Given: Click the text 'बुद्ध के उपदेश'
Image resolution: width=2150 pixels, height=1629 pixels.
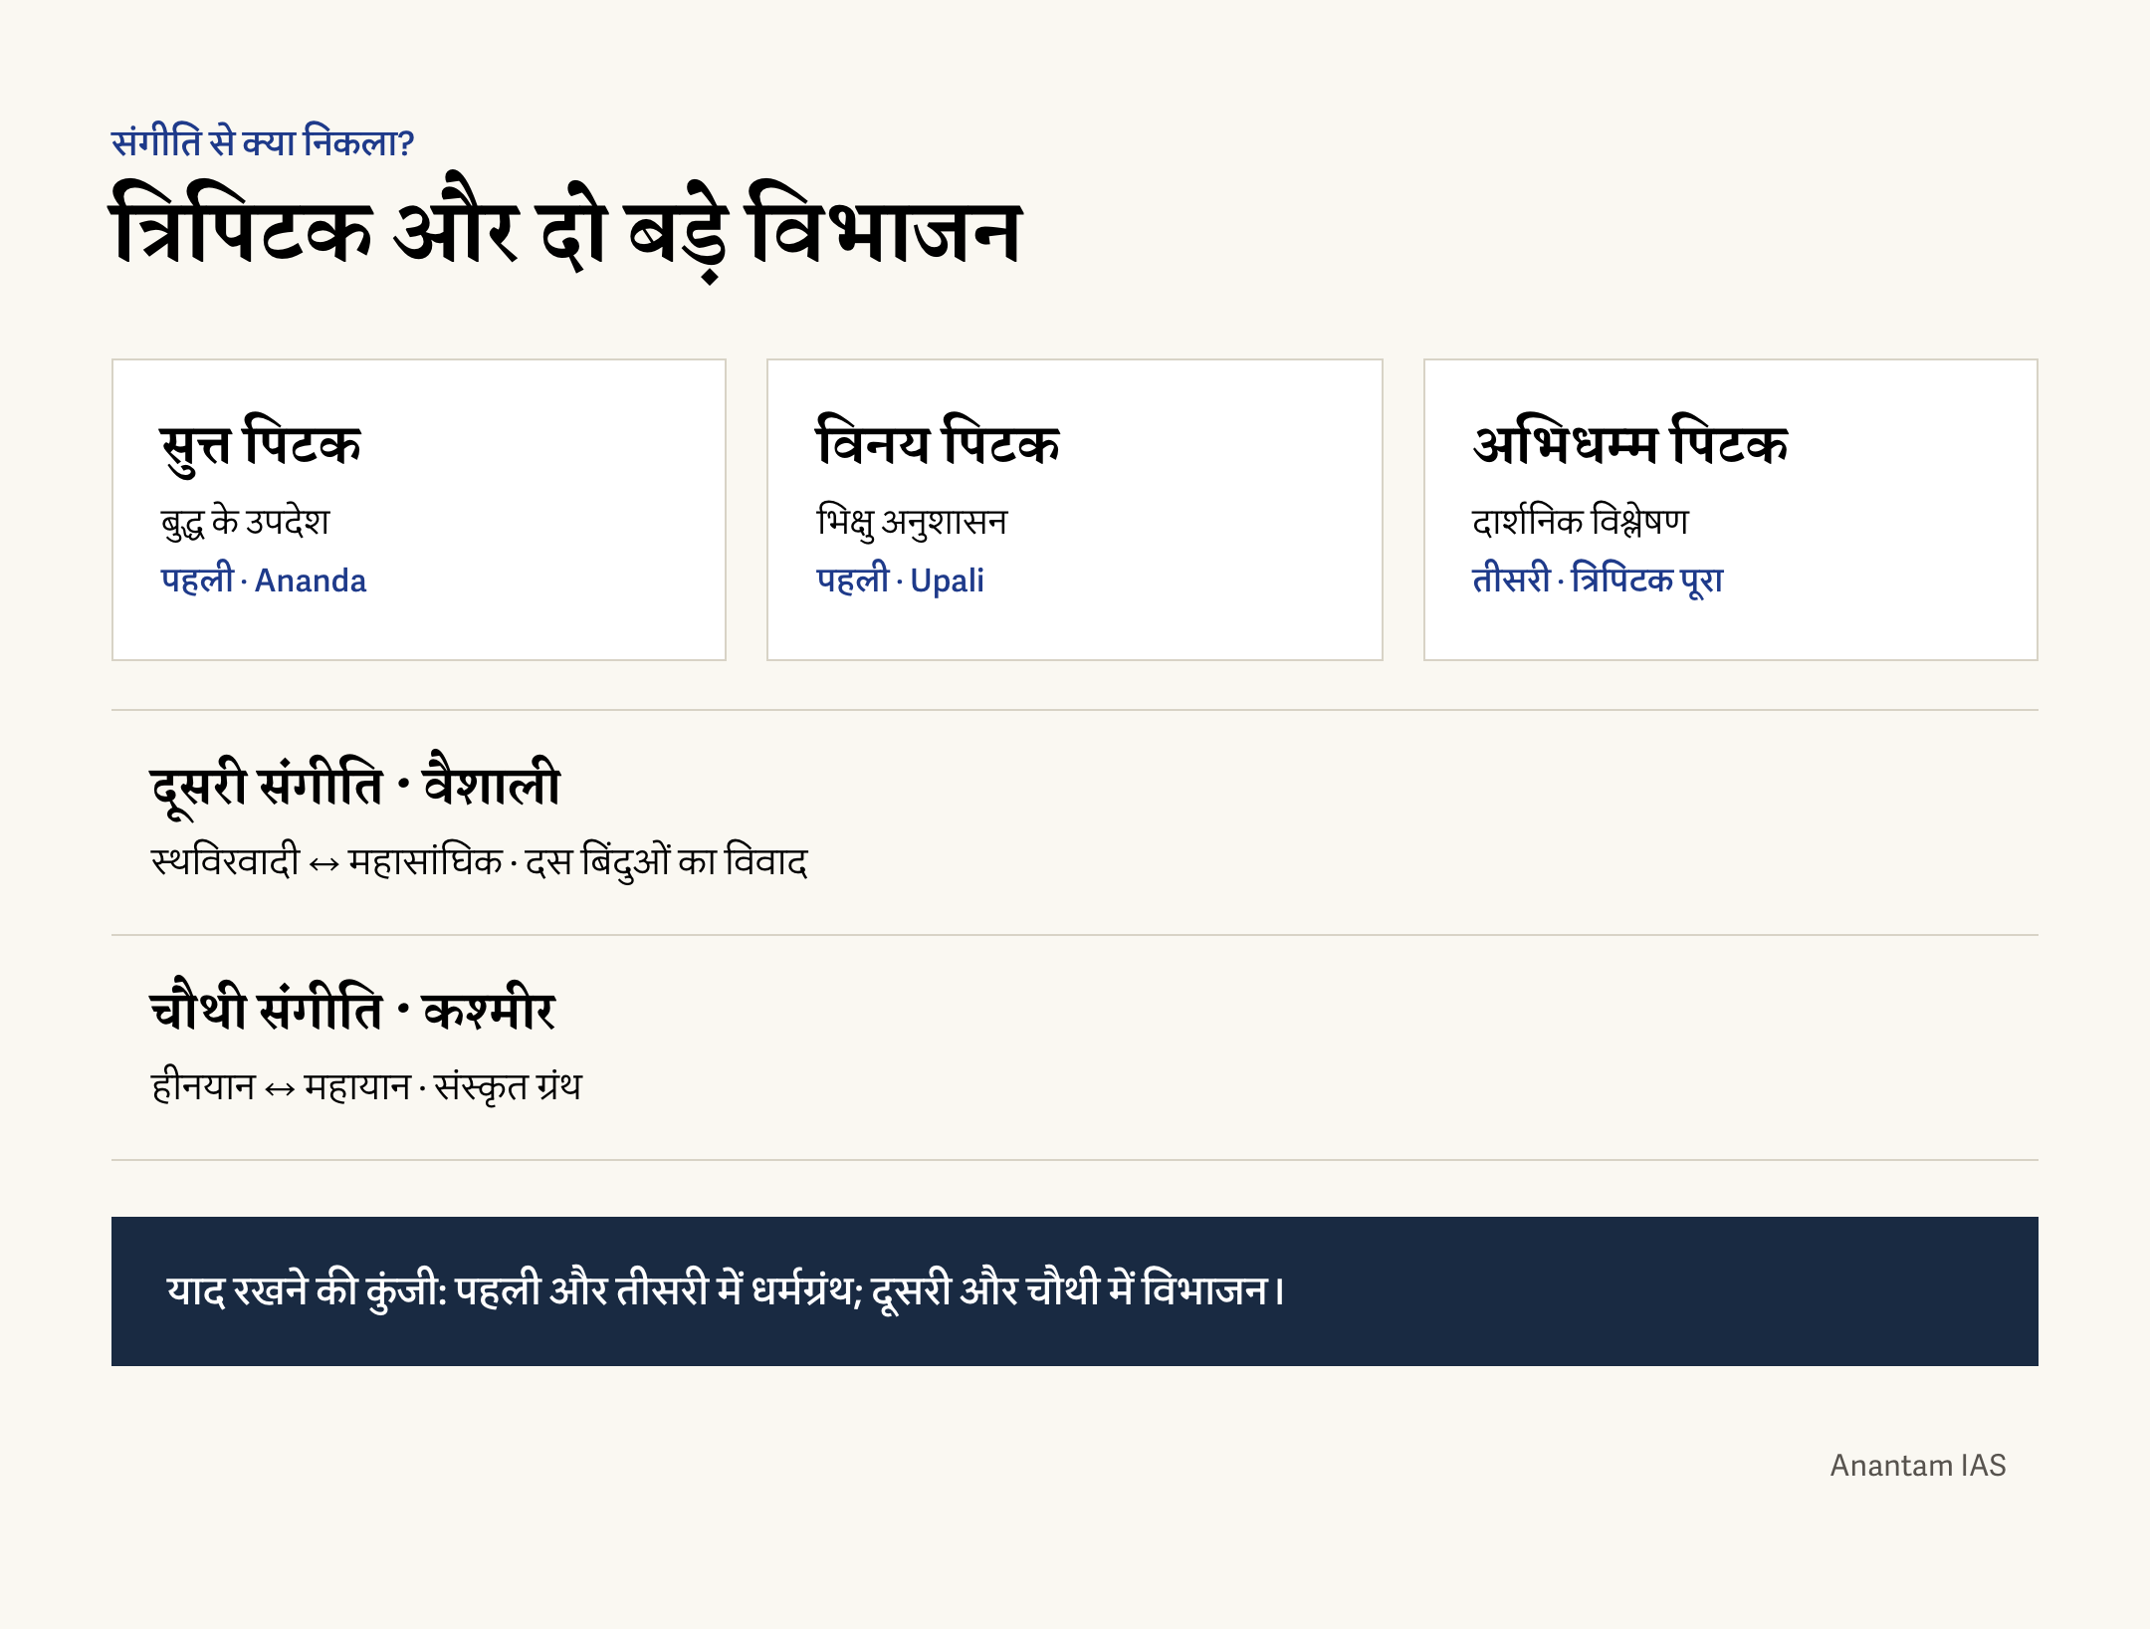Looking at the screenshot, I should 245,522.
